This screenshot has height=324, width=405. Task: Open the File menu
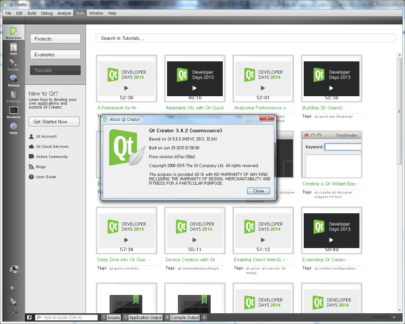click(8, 13)
